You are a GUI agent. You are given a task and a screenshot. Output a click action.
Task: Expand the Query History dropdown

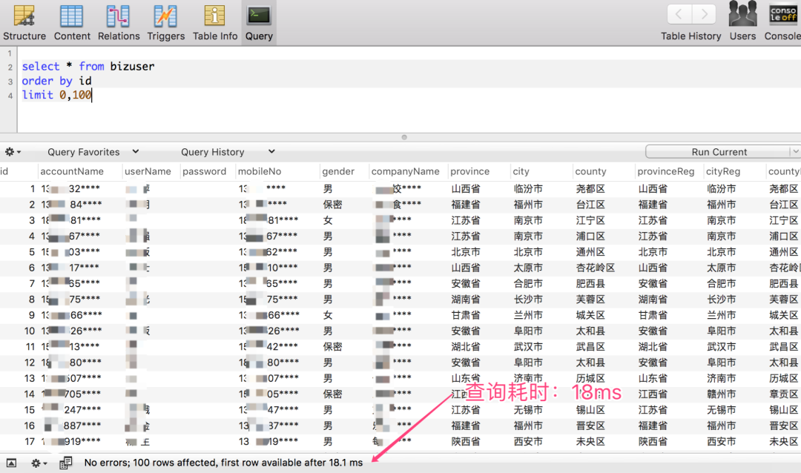220,152
